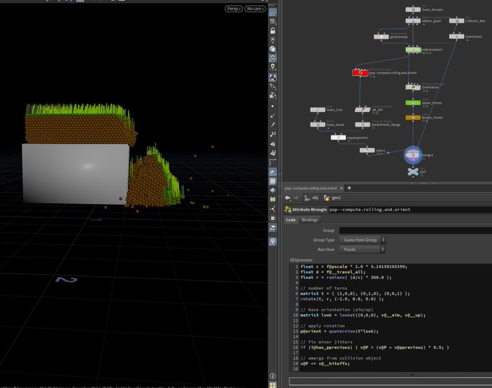This screenshot has width=492, height=388.
Task: Select the vellumsolver1 node
Action: click(413, 50)
